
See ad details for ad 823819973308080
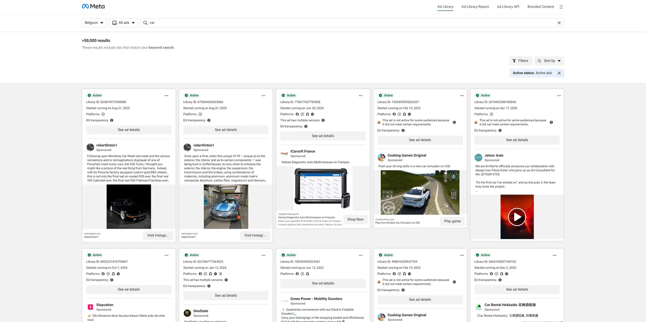tap(129, 130)
